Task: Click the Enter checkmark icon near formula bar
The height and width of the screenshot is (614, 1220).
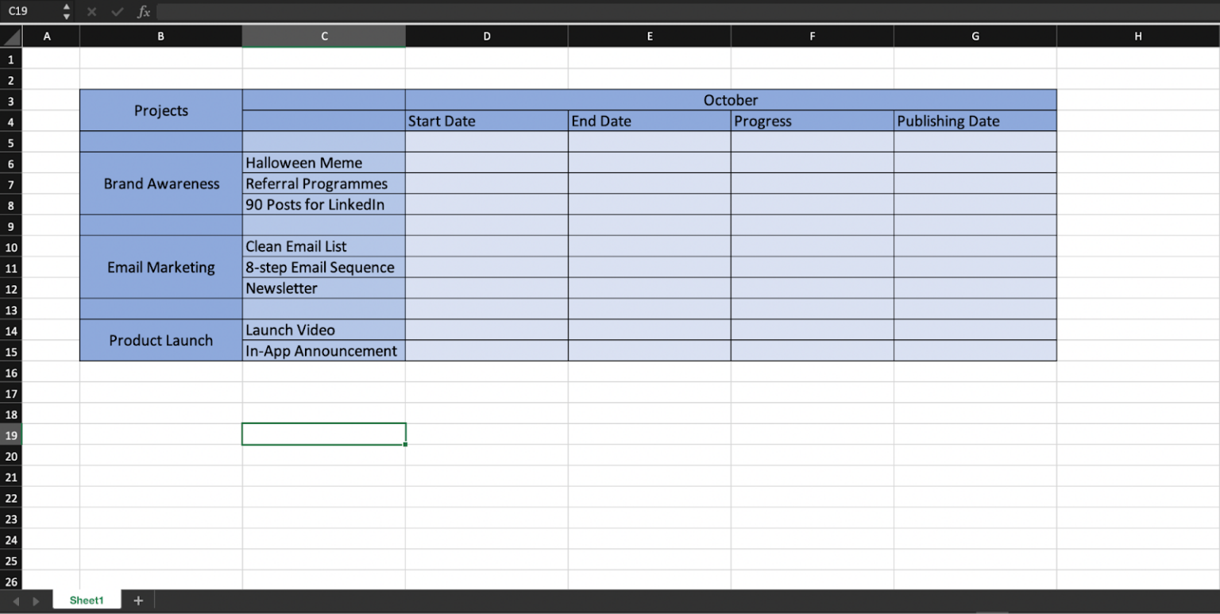Action: (x=117, y=11)
